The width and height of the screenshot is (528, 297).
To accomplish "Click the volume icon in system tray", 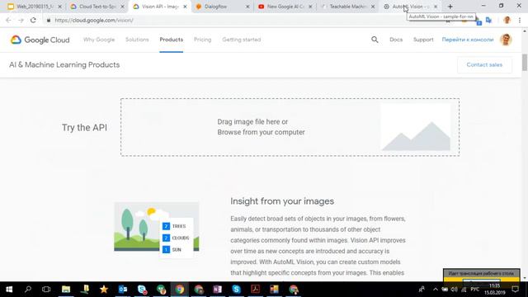I will (455, 290).
